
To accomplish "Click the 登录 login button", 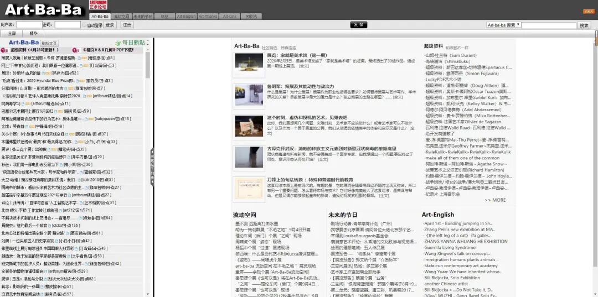I will click(110, 25).
